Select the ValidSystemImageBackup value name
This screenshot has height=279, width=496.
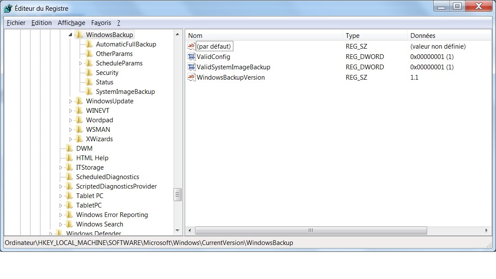(233, 67)
